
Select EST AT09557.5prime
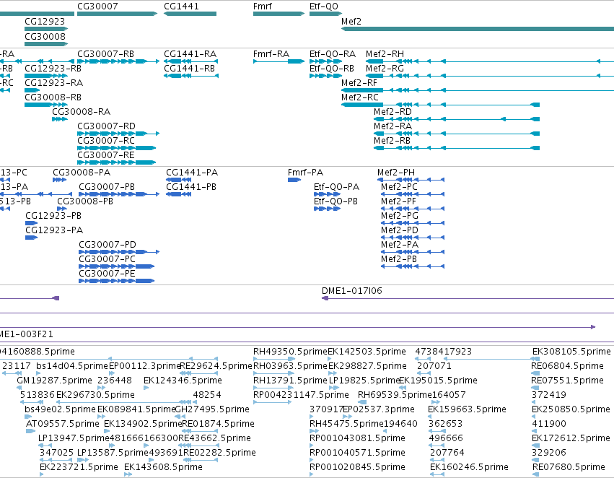click(63, 424)
